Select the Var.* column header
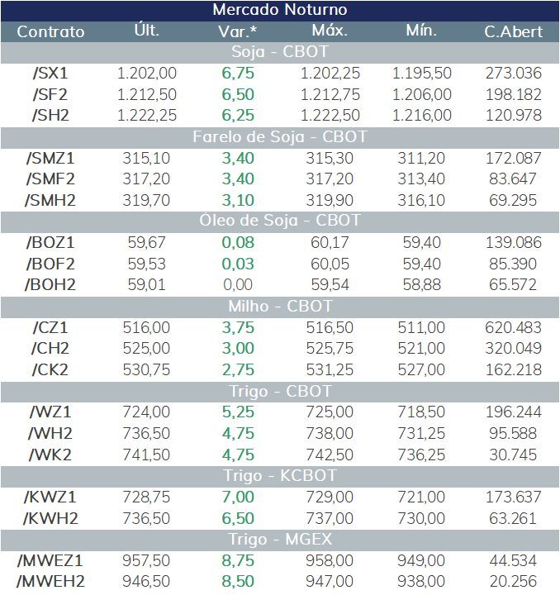This screenshot has width=560, height=595. tap(237, 32)
